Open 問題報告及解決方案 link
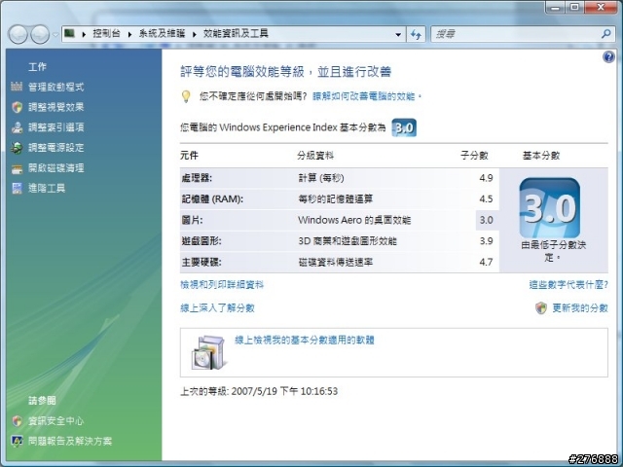 [x=70, y=441]
